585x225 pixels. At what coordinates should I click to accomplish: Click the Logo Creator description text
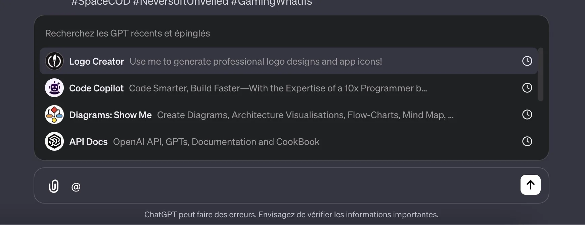[256, 61]
